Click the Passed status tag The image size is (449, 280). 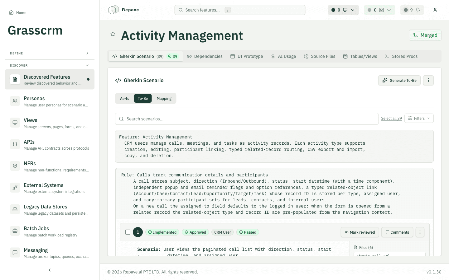248,232
